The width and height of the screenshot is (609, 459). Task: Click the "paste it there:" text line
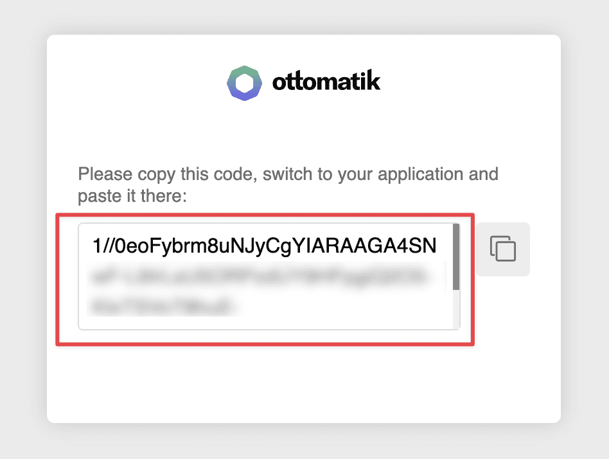pos(132,195)
